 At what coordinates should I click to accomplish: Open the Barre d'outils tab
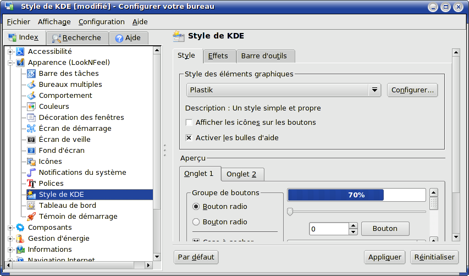266,56
